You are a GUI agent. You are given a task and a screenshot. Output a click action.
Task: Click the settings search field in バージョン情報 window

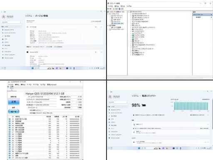[12, 22]
